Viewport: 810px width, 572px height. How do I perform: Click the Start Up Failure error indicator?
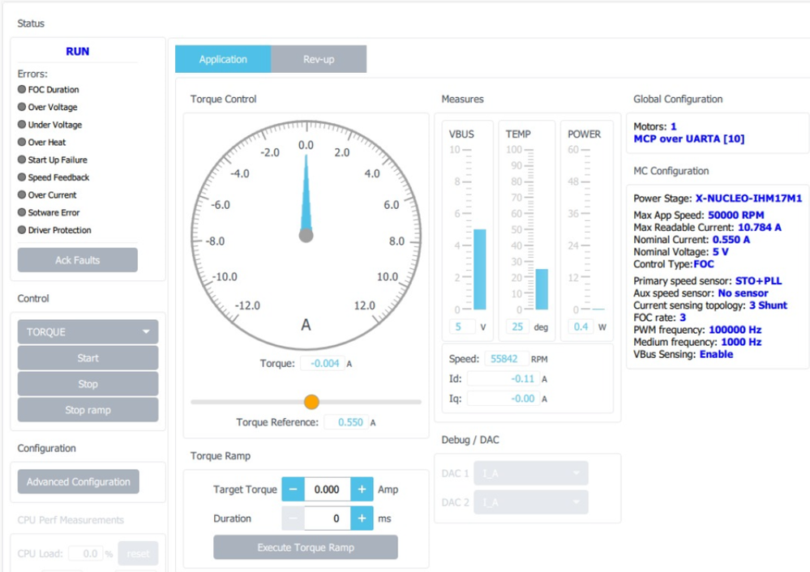tap(22, 160)
